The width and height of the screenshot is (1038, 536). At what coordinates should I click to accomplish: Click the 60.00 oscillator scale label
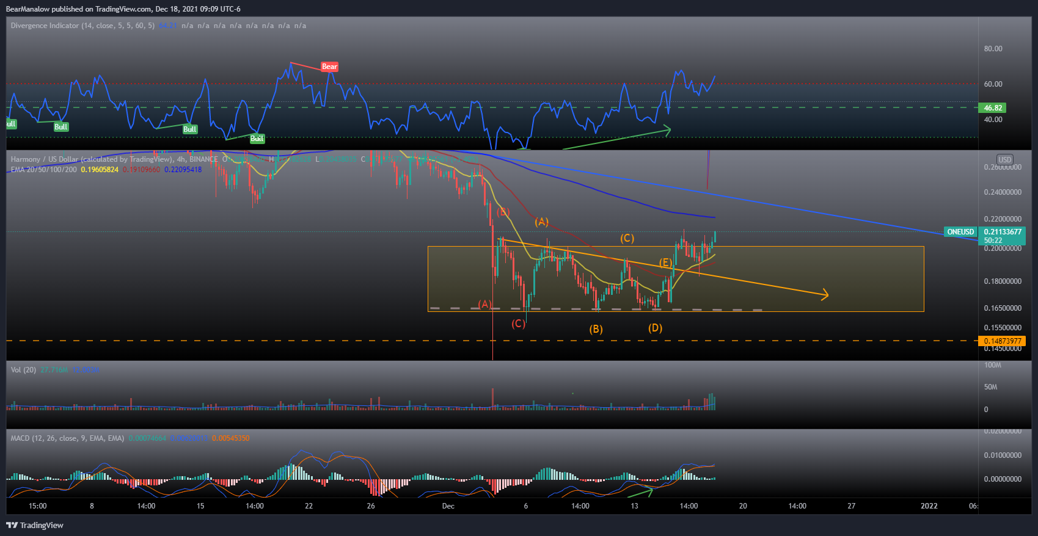coord(993,84)
